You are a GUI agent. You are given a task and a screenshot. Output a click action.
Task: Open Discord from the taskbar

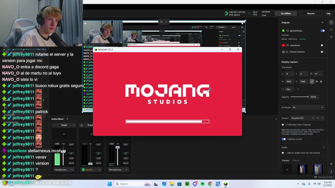pos(195,184)
